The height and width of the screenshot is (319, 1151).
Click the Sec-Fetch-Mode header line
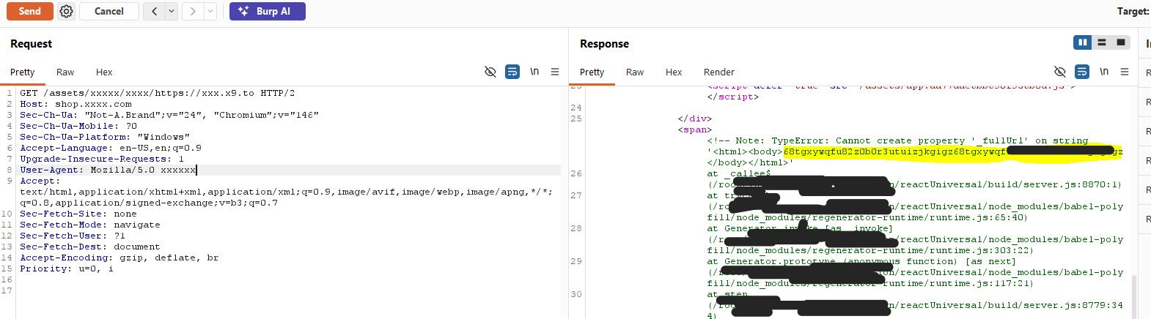[90, 225]
